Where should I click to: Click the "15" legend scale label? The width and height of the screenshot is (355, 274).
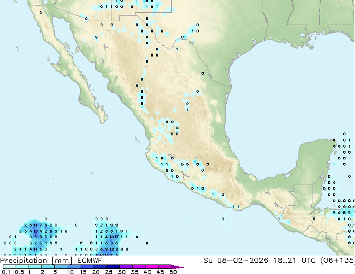point(83,272)
